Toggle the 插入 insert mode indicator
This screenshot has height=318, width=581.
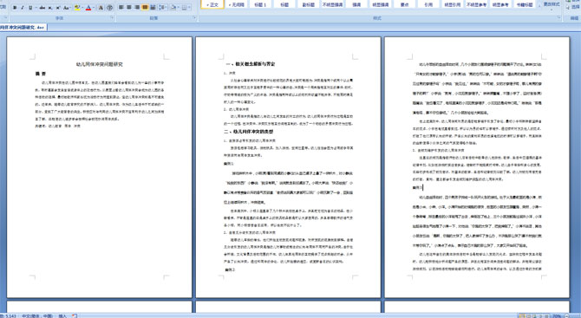[62, 315]
